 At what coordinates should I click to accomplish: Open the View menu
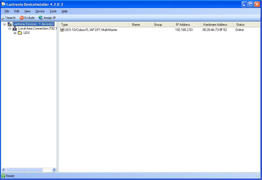coord(27,11)
